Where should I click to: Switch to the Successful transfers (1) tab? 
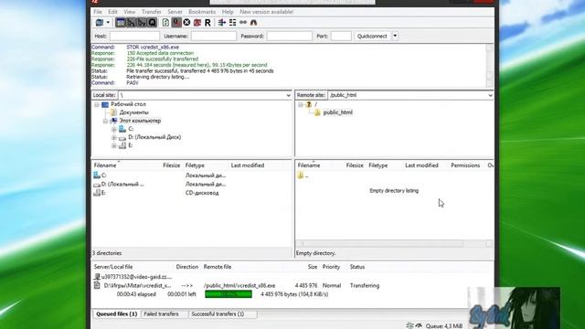tap(218, 314)
